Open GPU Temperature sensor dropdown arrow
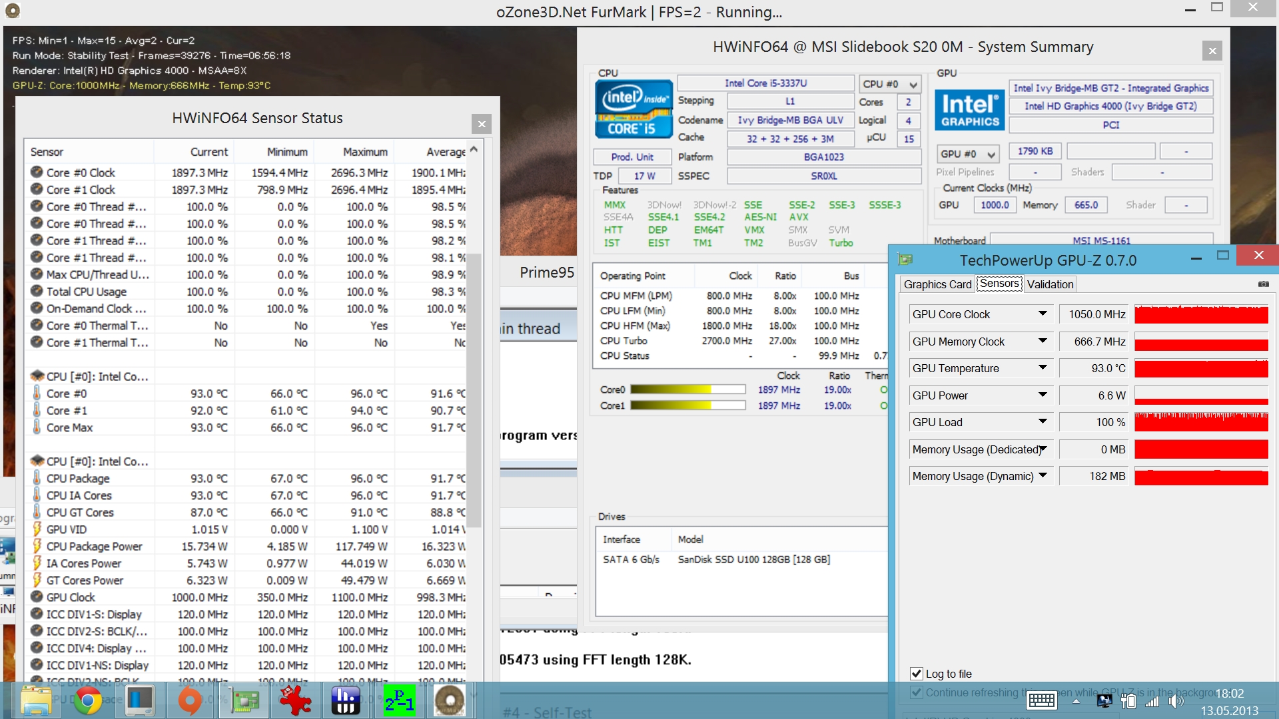 pyautogui.click(x=1043, y=367)
